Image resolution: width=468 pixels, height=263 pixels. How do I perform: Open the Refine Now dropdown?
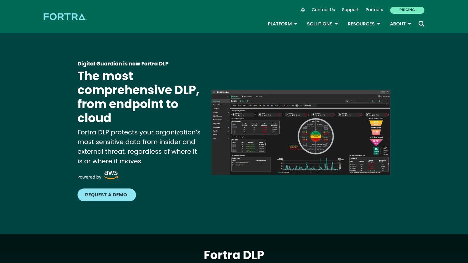coord(309,105)
